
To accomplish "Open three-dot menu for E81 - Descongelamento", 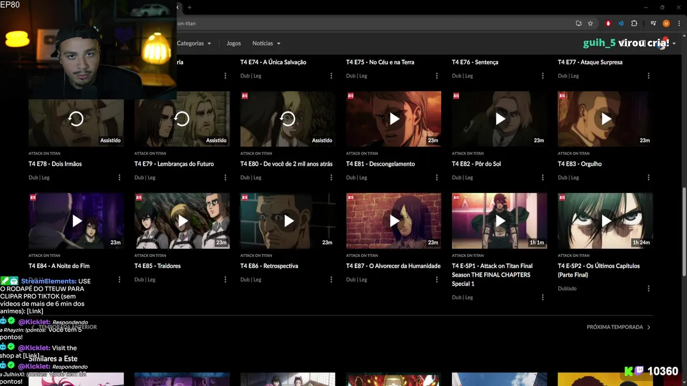I will click(x=437, y=177).
